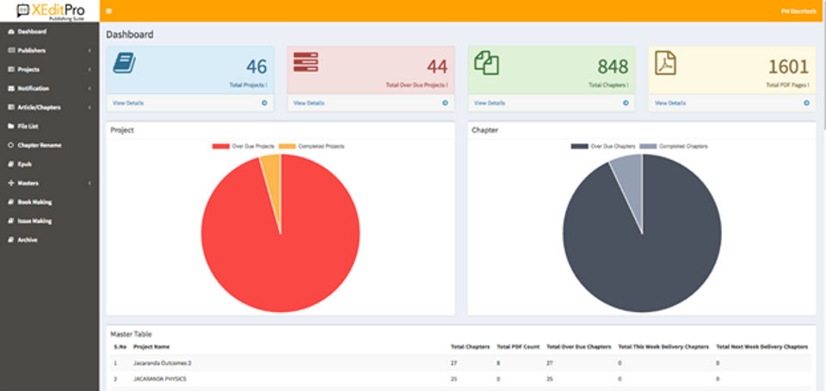Viewport: 826px width, 391px height.
Task: Toggle the hamburger sidebar menu icon
Action: click(109, 11)
